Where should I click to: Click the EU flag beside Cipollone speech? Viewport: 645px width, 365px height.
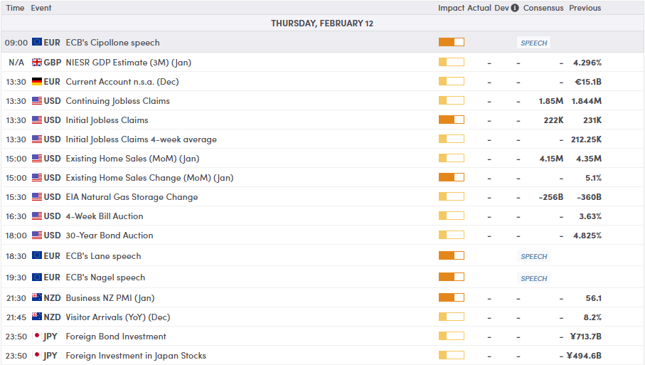point(37,42)
